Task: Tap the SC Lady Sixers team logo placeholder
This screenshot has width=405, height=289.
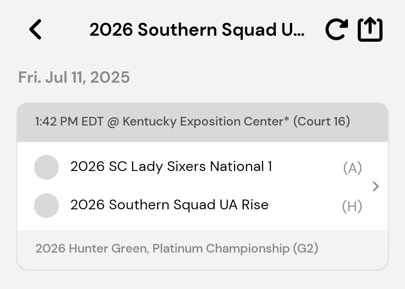Action: coord(46,167)
